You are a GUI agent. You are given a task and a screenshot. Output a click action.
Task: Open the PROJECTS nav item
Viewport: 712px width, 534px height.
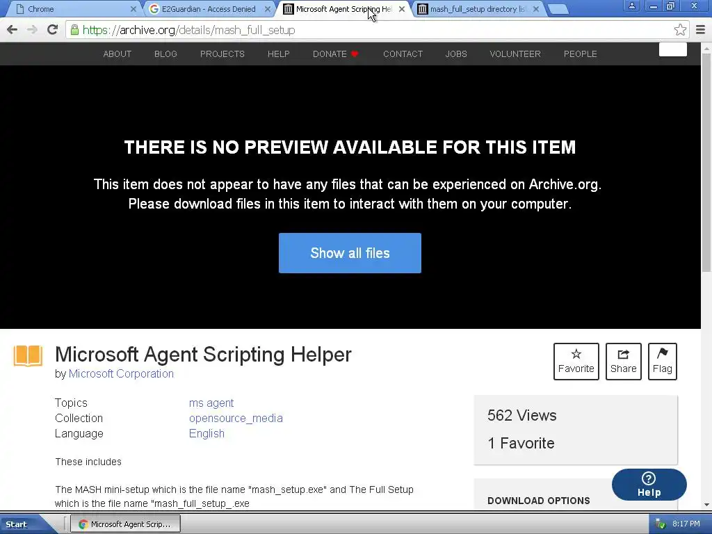coord(222,54)
